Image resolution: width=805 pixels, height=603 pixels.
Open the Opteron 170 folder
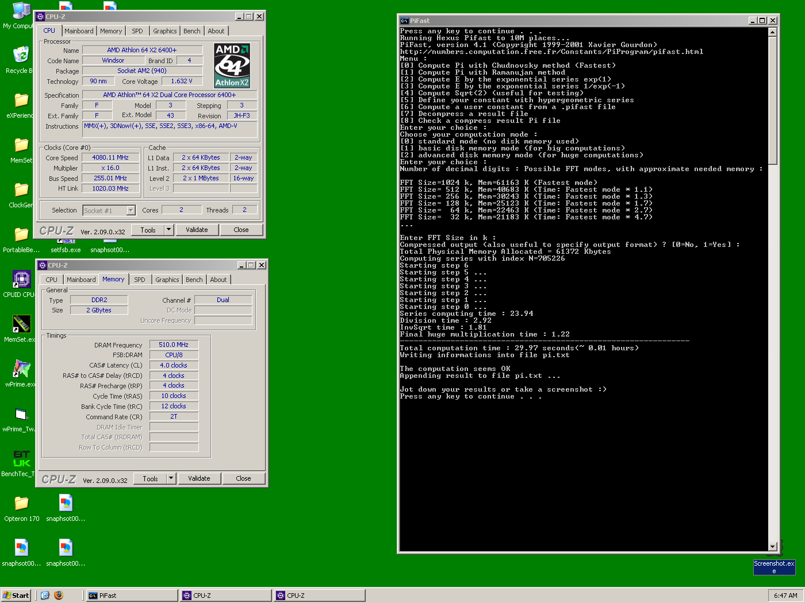(x=21, y=504)
